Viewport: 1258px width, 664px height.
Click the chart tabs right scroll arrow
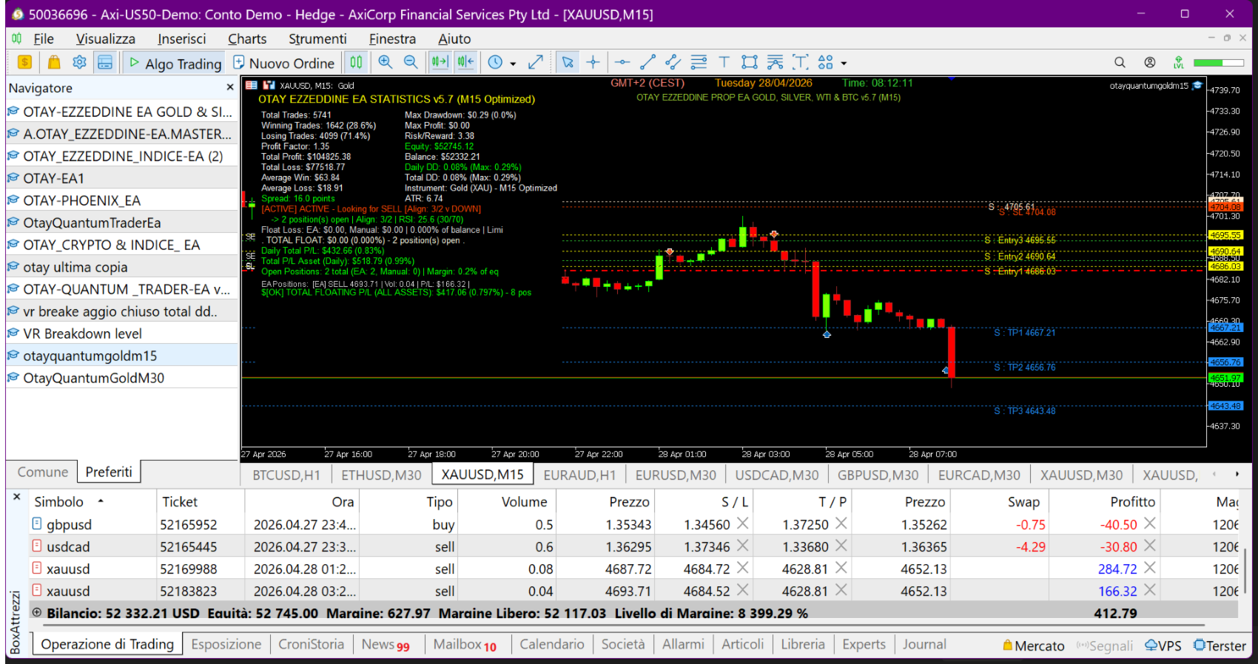1237,474
